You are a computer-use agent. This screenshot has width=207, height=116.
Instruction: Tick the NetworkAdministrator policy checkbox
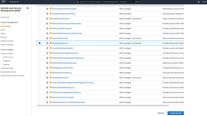click(x=40, y=78)
